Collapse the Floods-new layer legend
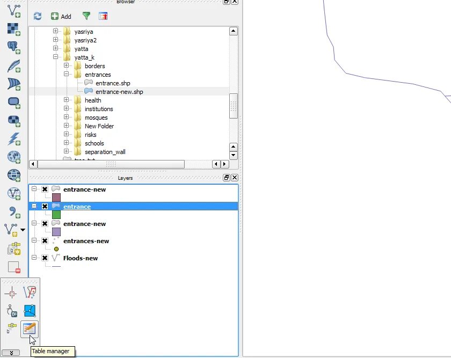451x358 pixels. point(34,257)
